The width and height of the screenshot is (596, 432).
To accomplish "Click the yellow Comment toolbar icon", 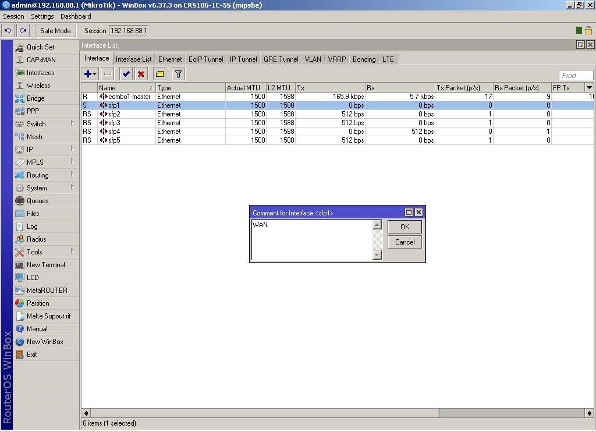I will (x=159, y=74).
